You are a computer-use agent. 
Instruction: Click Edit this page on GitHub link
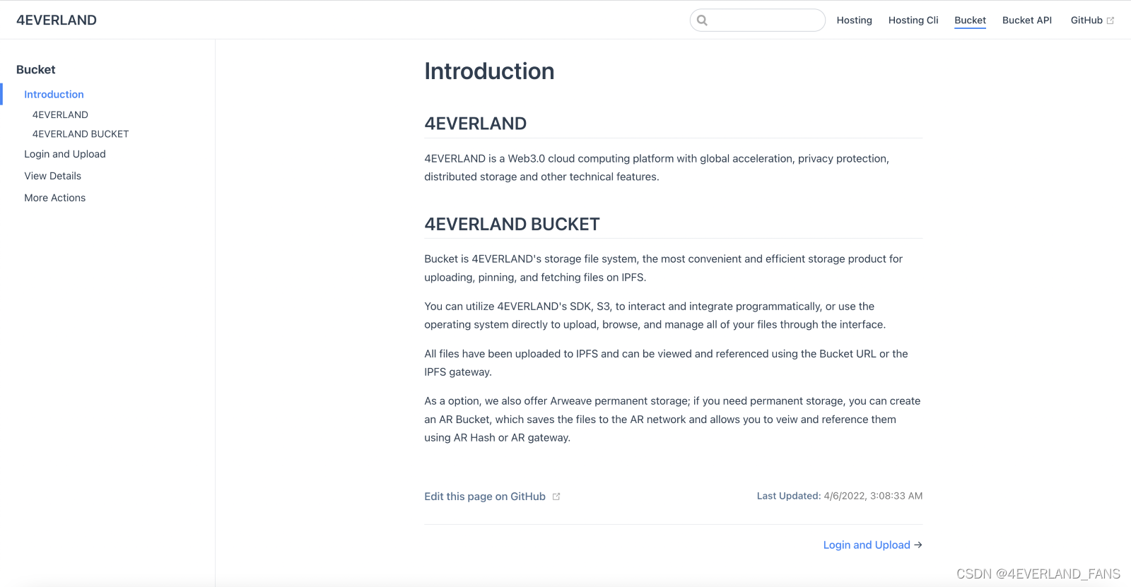(x=485, y=497)
